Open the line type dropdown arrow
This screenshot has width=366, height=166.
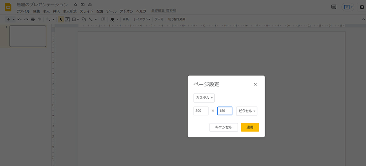click(x=96, y=19)
